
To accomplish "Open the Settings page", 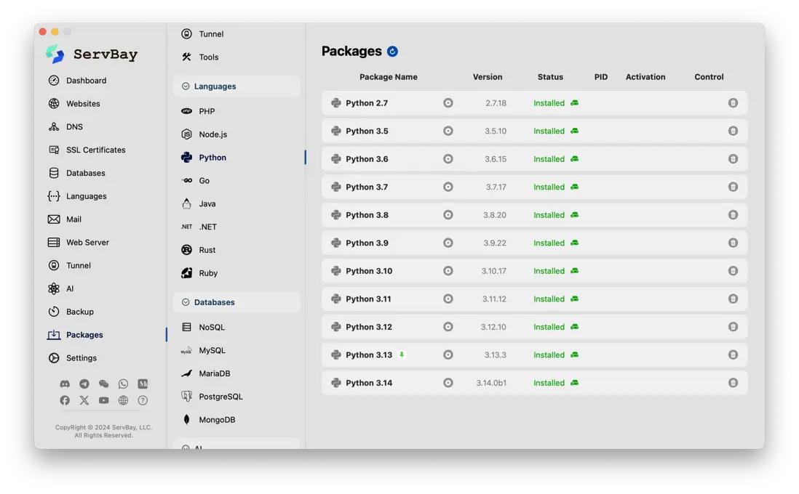I will (81, 358).
